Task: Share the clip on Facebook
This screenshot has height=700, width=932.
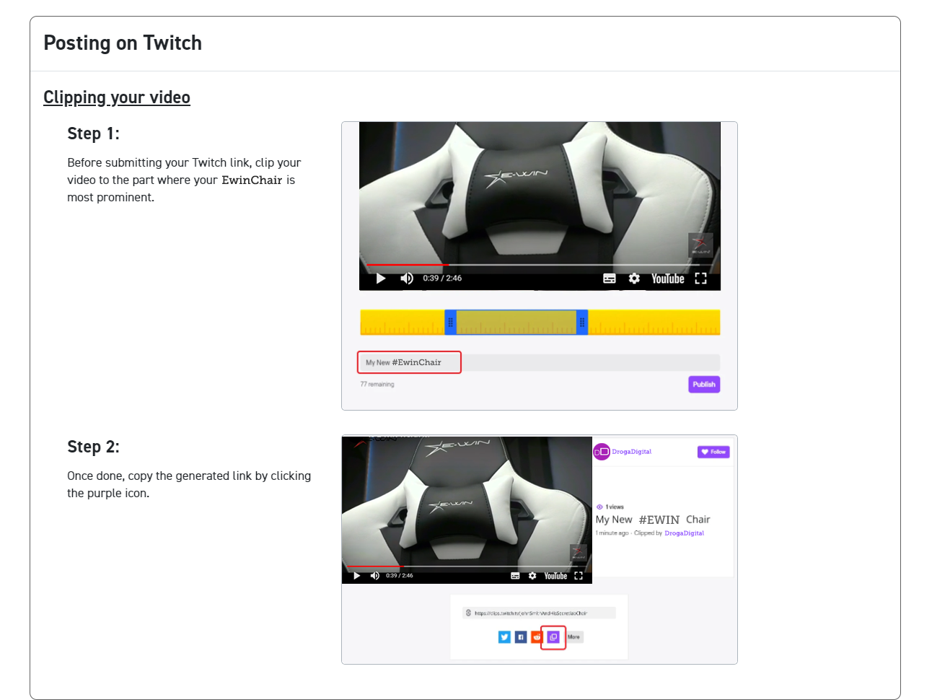Action: pos(521,637)
